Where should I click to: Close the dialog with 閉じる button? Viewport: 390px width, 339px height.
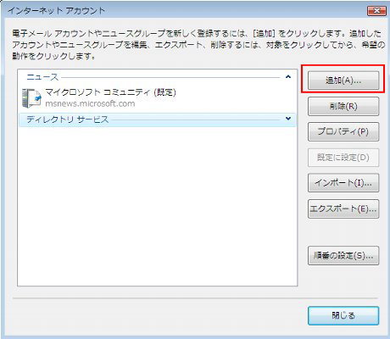(x=343, y=315)
